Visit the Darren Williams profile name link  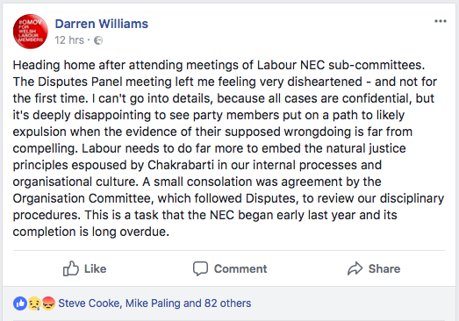(102, 24)
